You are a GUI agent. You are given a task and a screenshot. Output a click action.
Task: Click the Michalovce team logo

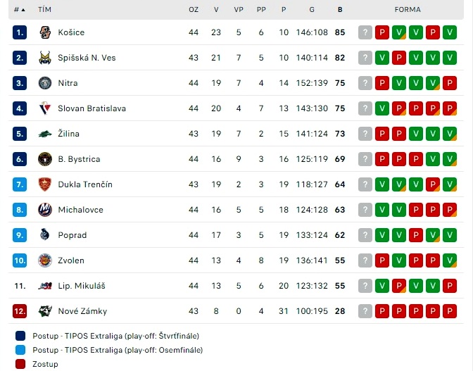point(45,210)
